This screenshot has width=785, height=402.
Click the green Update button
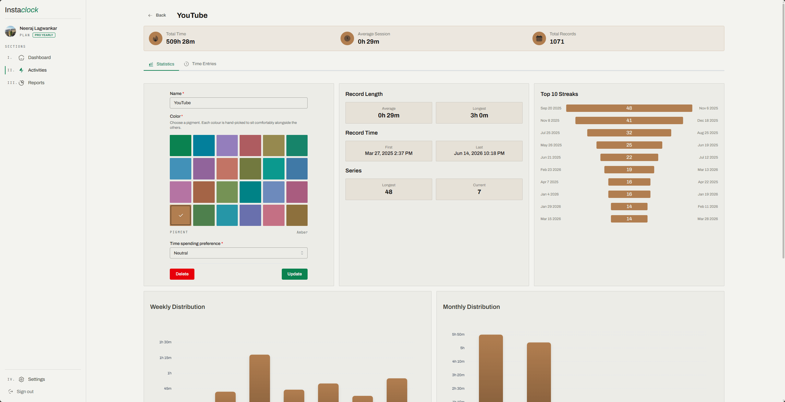[294, 274]
